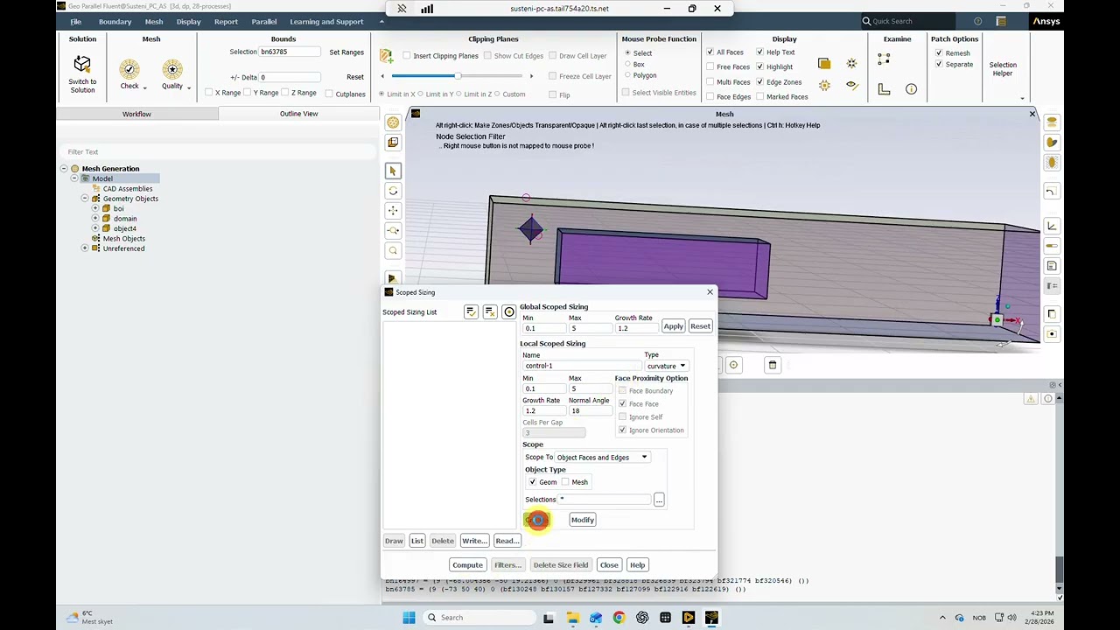Click the rotate view tool in viewport toolbar
Viewport: 1120px width, 630px height.
coord(393,191)
